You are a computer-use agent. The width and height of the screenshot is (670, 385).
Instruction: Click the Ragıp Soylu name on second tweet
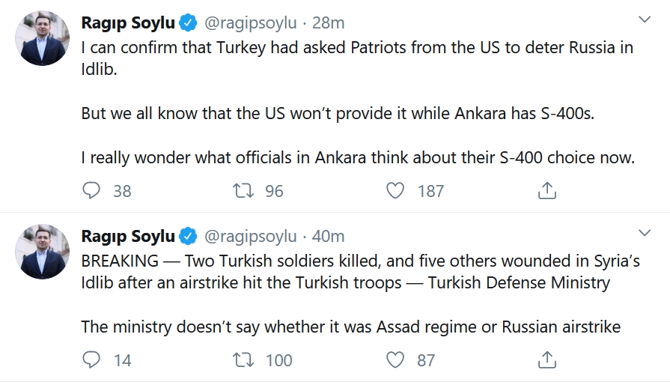pos(128,237)
